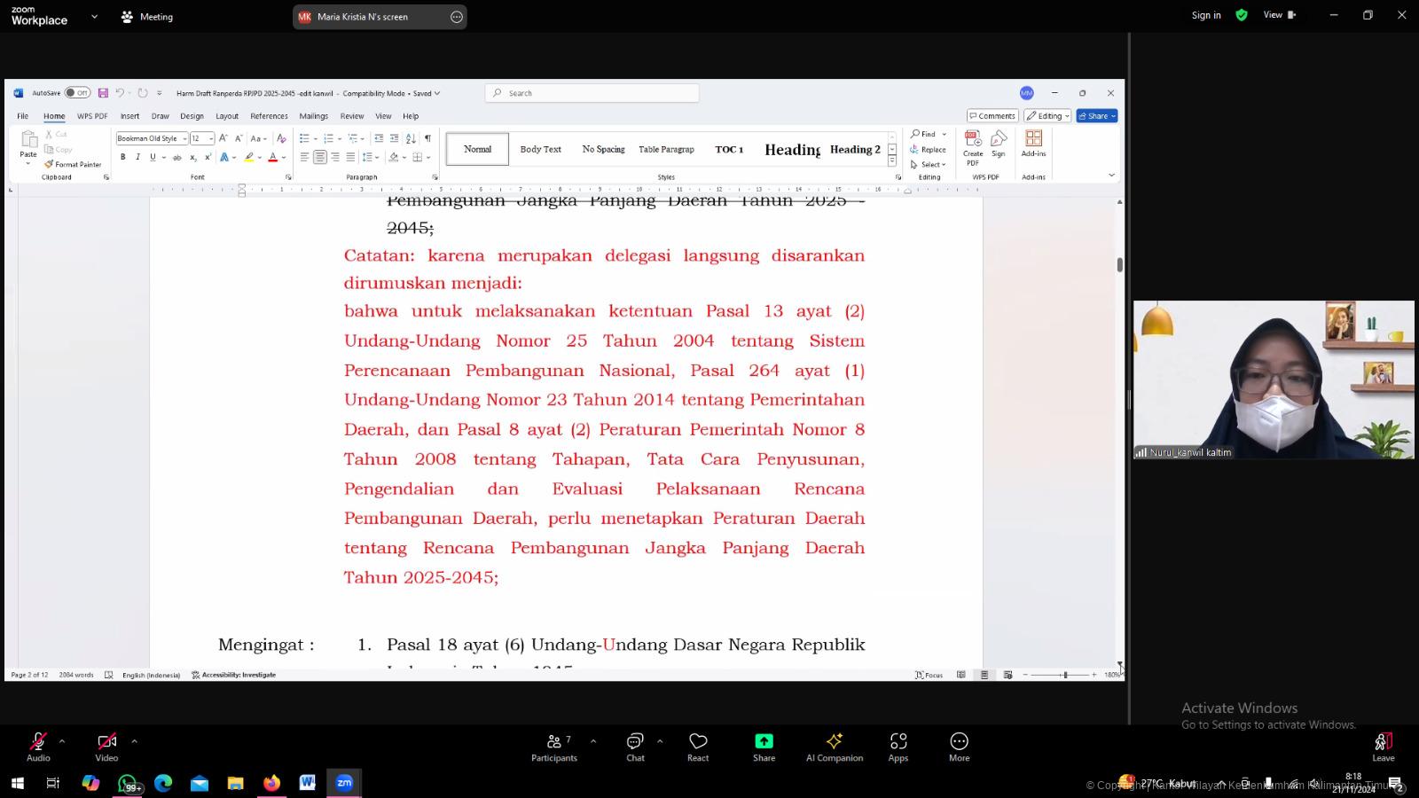Toggle underline formatting

pyautogui.click(x=153, y=157)
